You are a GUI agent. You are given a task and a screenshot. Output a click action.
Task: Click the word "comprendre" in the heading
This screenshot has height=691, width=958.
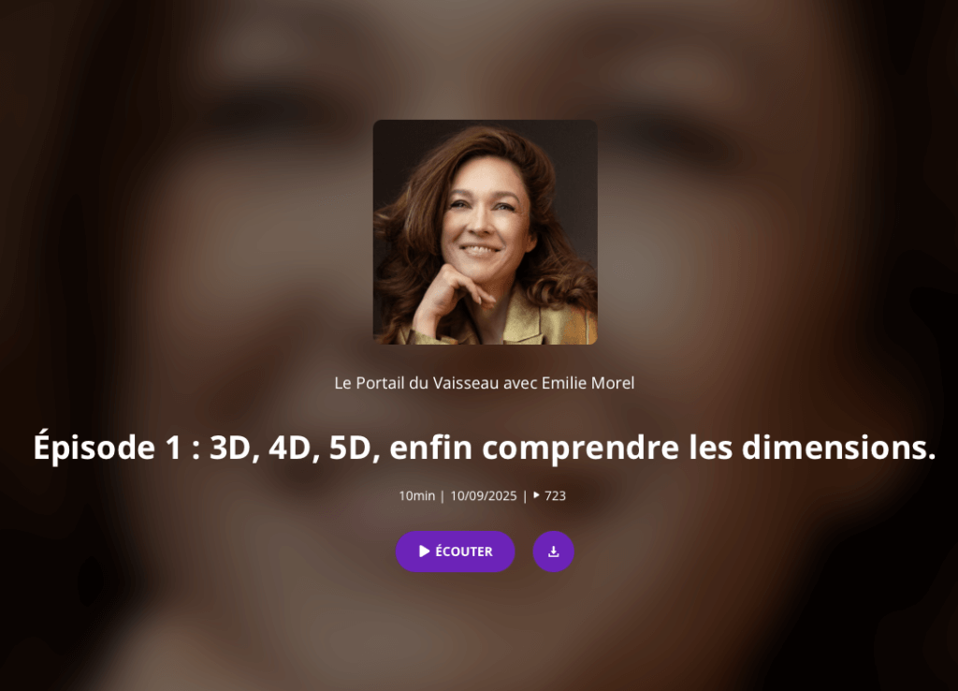click(x=580, y=448)
